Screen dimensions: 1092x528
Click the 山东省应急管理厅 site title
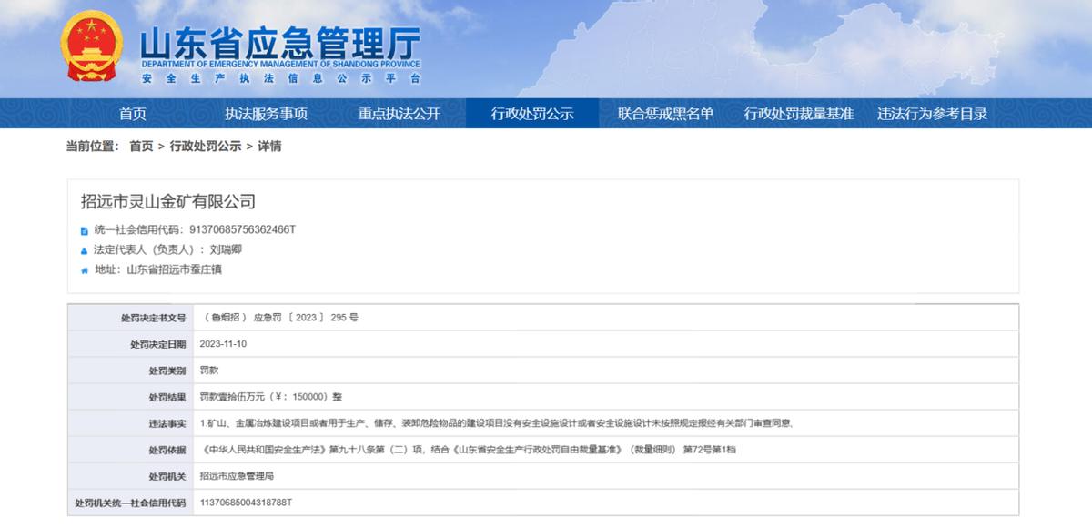tap(279, 41)
